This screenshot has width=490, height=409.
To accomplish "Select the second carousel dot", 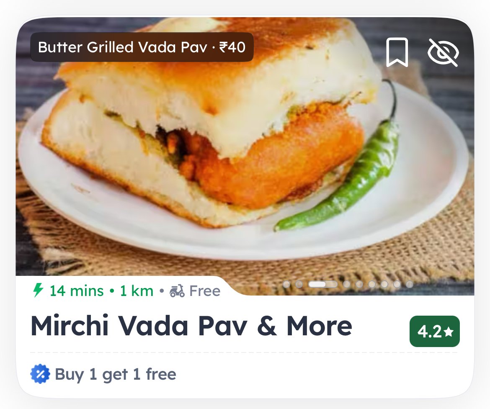I will (299, 284).
